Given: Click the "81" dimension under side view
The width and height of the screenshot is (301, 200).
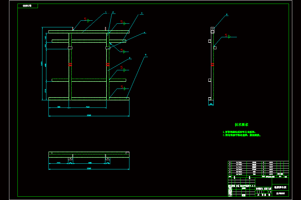Looking at the screenshot, I should tap(211, 104).
